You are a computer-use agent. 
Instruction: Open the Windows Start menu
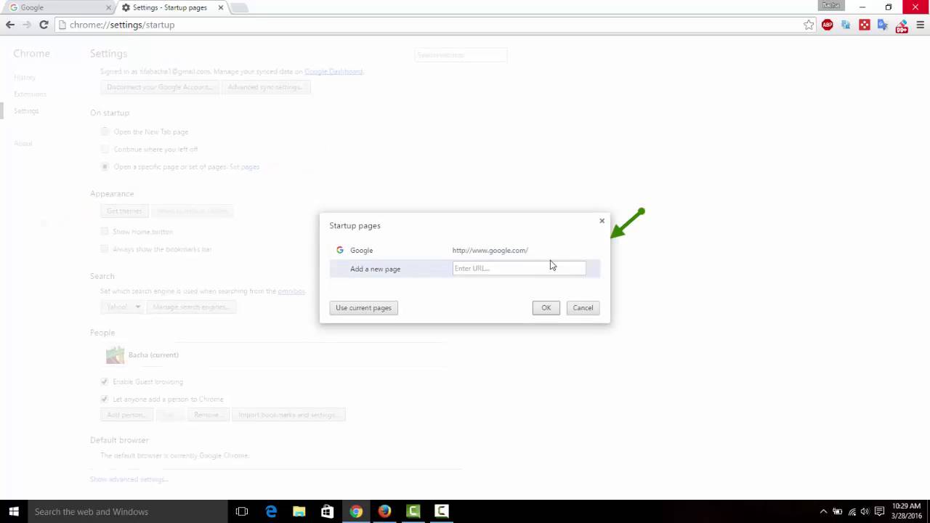(13, 511)
